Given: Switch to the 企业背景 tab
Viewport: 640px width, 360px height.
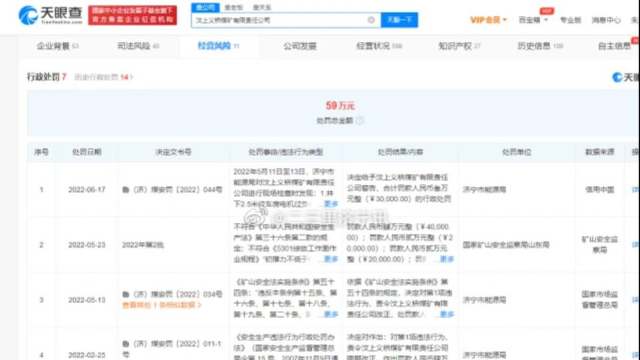Looking at the screenshot, I should click(58, 46).
